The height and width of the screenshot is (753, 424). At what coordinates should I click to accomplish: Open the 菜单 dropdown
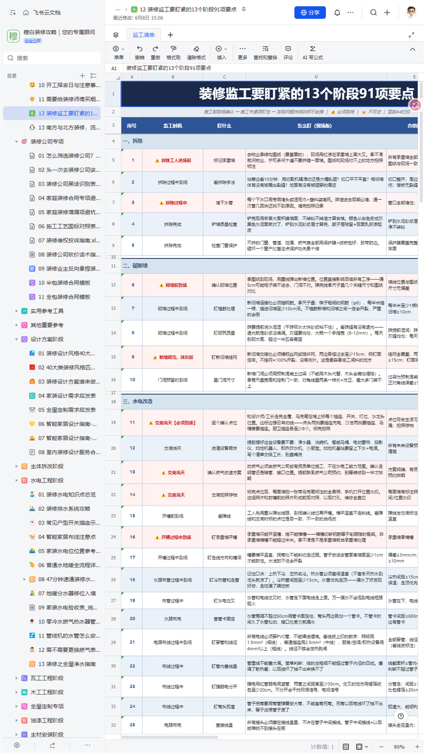pyautogui.click(x=119, y=53)
